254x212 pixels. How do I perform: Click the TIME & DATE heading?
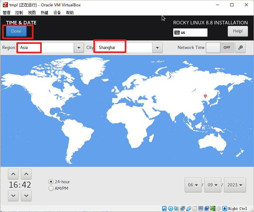tap(21, 23)
